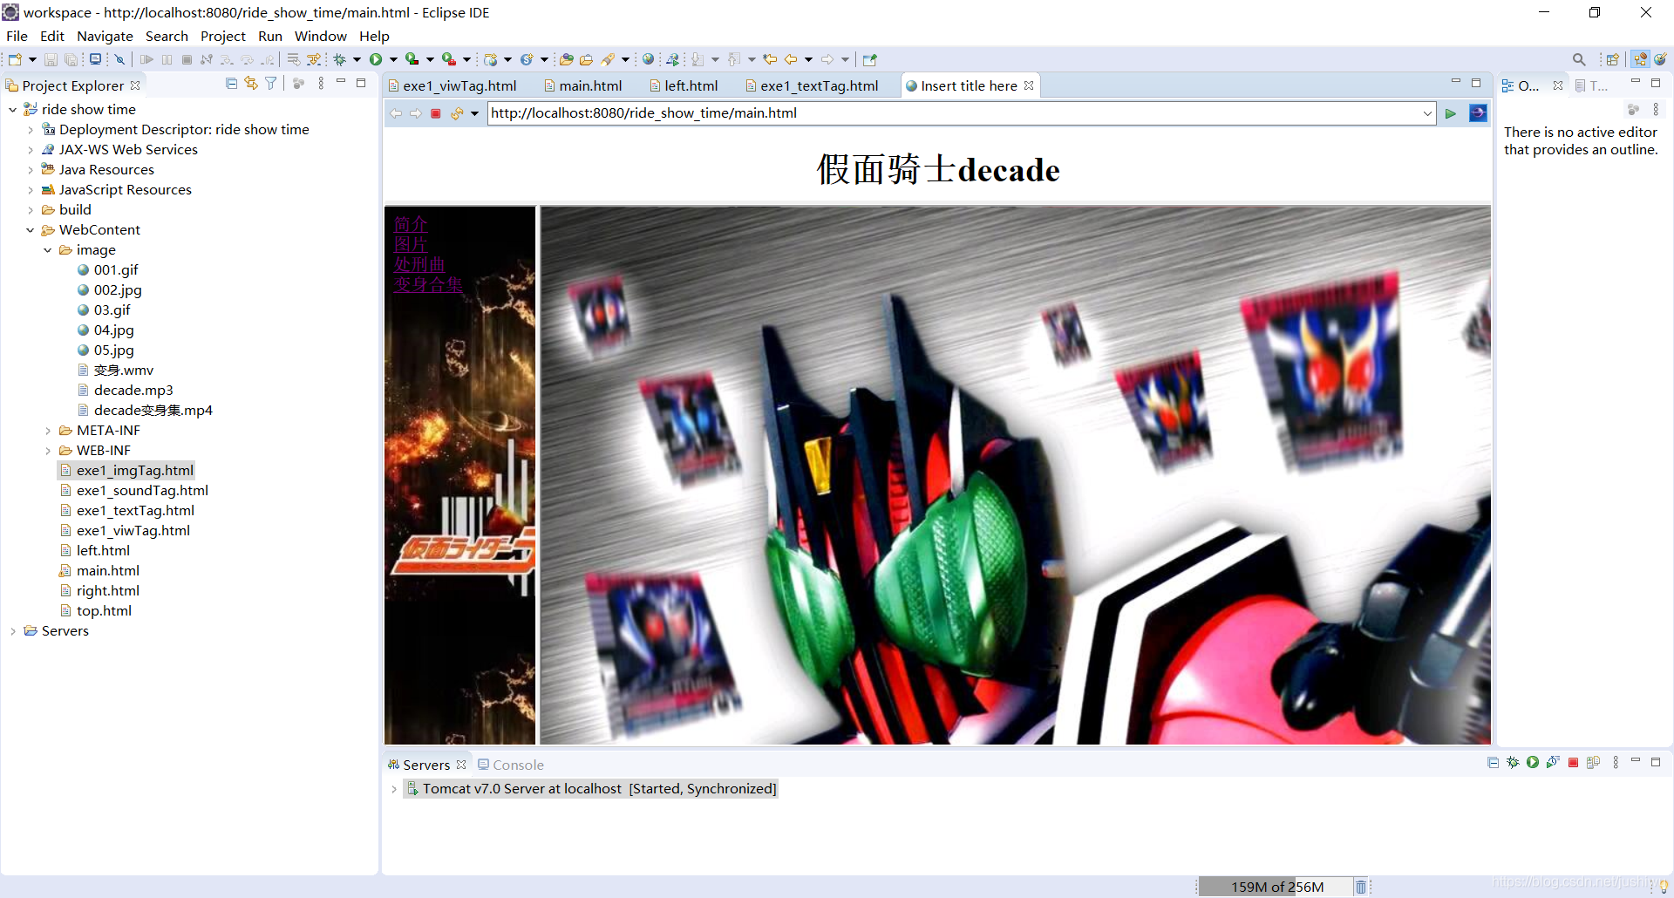Click Collapse All in Project Explorer
The height and width of the screenshot is (898, 1674).
[x=231, y=84]
